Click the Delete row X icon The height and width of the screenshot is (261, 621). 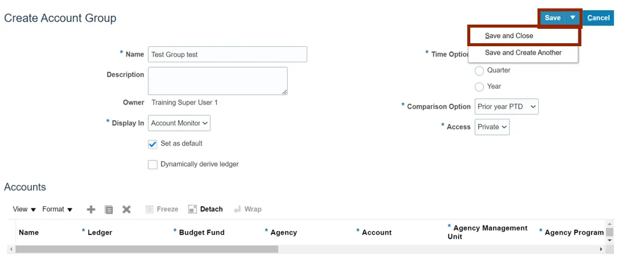pos(127,209)
